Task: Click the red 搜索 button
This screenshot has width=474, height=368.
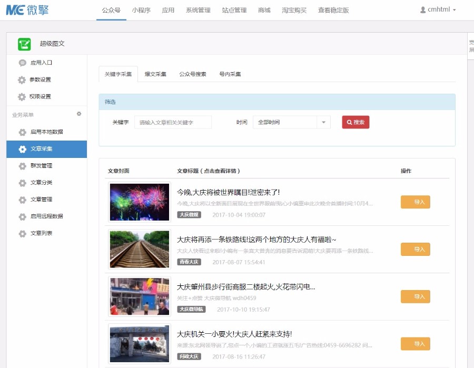Action: pyautogui.click(x=355, y=122)
